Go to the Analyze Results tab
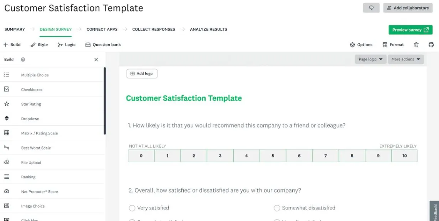Screen dimensions: 439x221 [x=208, y=29]
